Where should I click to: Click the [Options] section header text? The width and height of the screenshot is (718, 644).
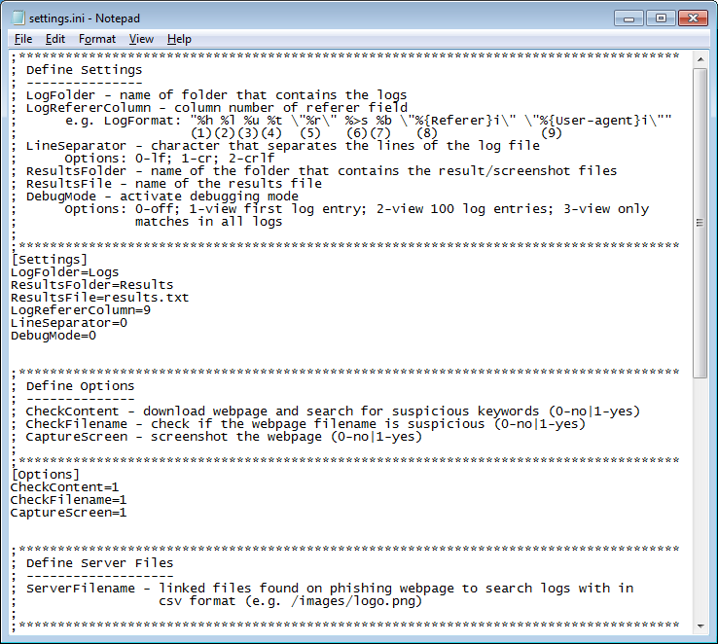(45, 475)
